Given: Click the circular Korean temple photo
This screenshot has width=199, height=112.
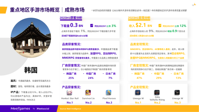Looking at the screenshot, I should click(31, 38).
